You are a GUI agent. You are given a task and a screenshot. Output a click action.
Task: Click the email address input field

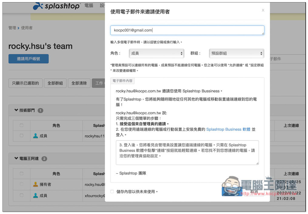tap(187, 30)
